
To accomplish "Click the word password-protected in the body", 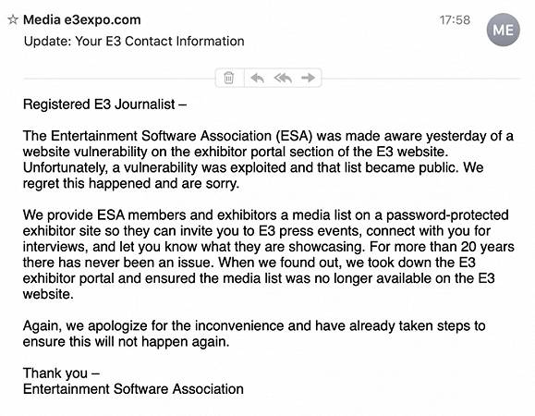I will (447, 215).
